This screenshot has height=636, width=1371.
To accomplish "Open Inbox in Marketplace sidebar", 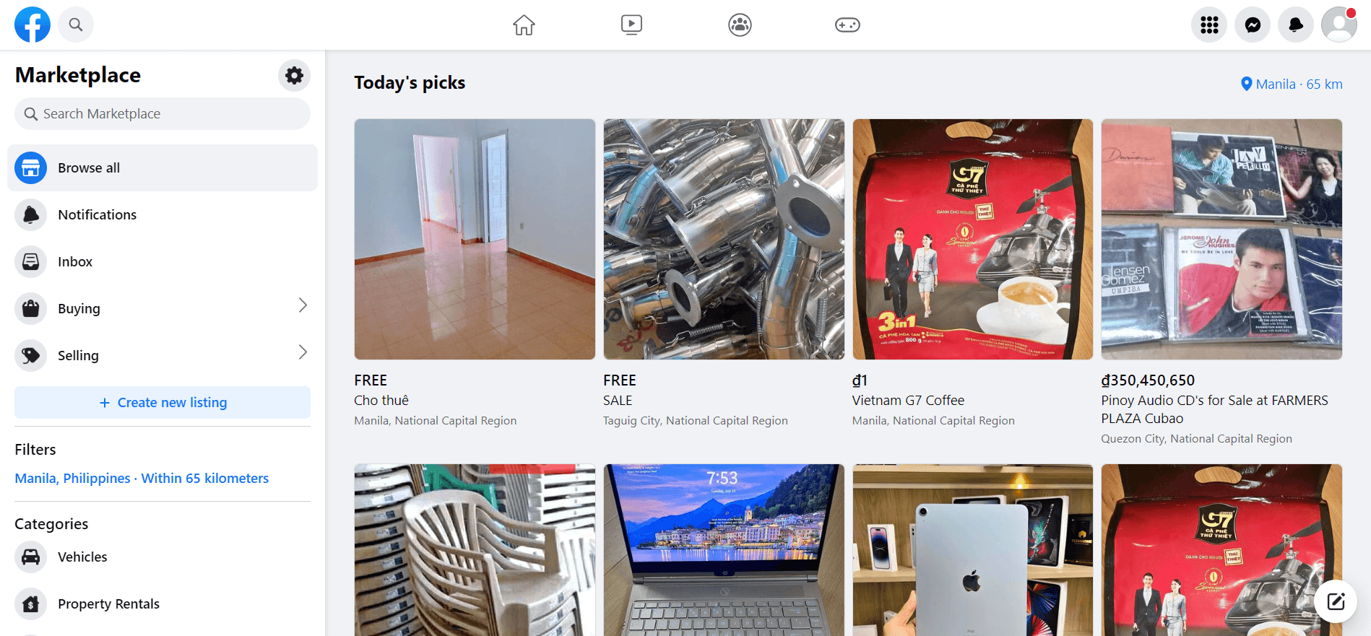I will [x=163, y=261].
